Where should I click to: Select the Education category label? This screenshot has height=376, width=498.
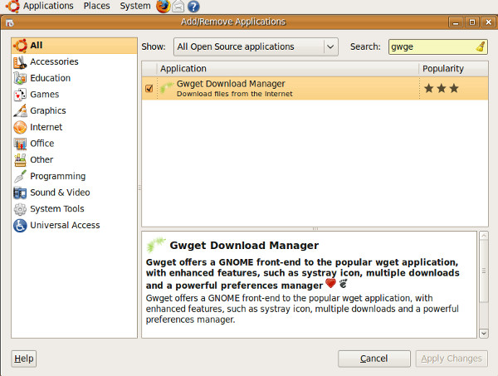point(50,78)
